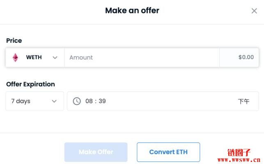Click the clock icon in expiration time
Screen dimensions: 264x164
[x=77, y=101]
